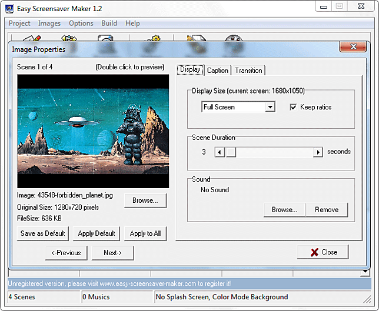Remove the scene sound
379x311 pixels.
coord(327,209)
